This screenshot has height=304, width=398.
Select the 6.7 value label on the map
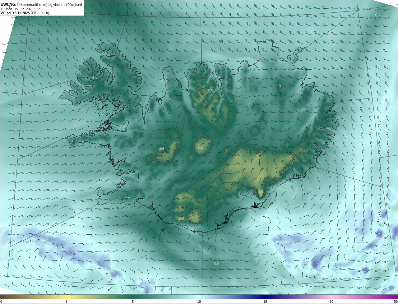(378, 15)
